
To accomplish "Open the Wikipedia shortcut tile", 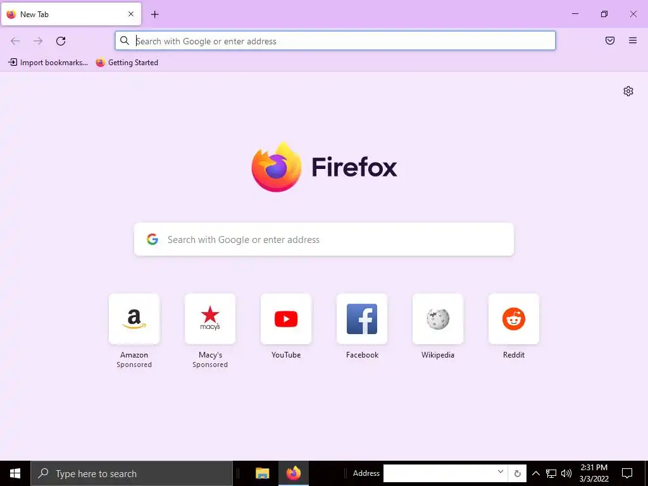I will tap(438, 319).
